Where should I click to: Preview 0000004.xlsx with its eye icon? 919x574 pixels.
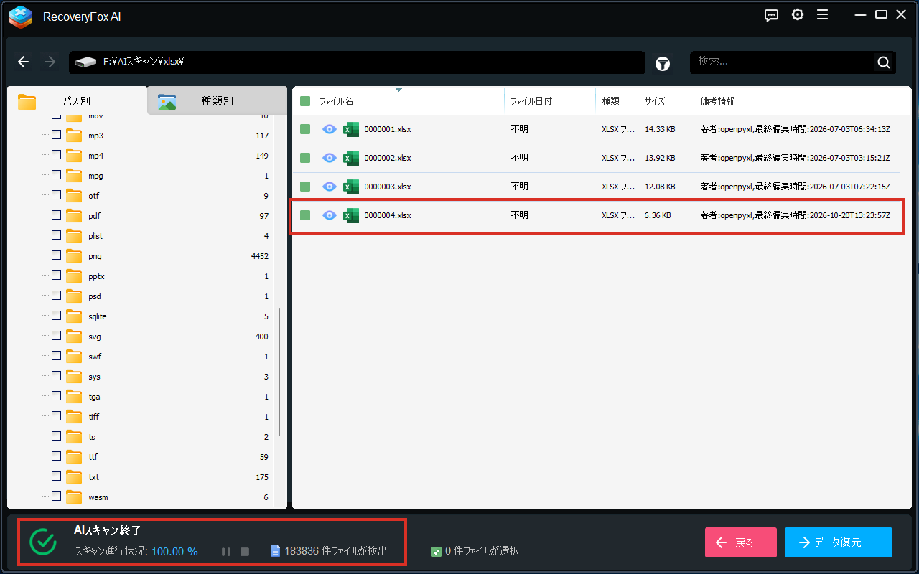[330, 215]
